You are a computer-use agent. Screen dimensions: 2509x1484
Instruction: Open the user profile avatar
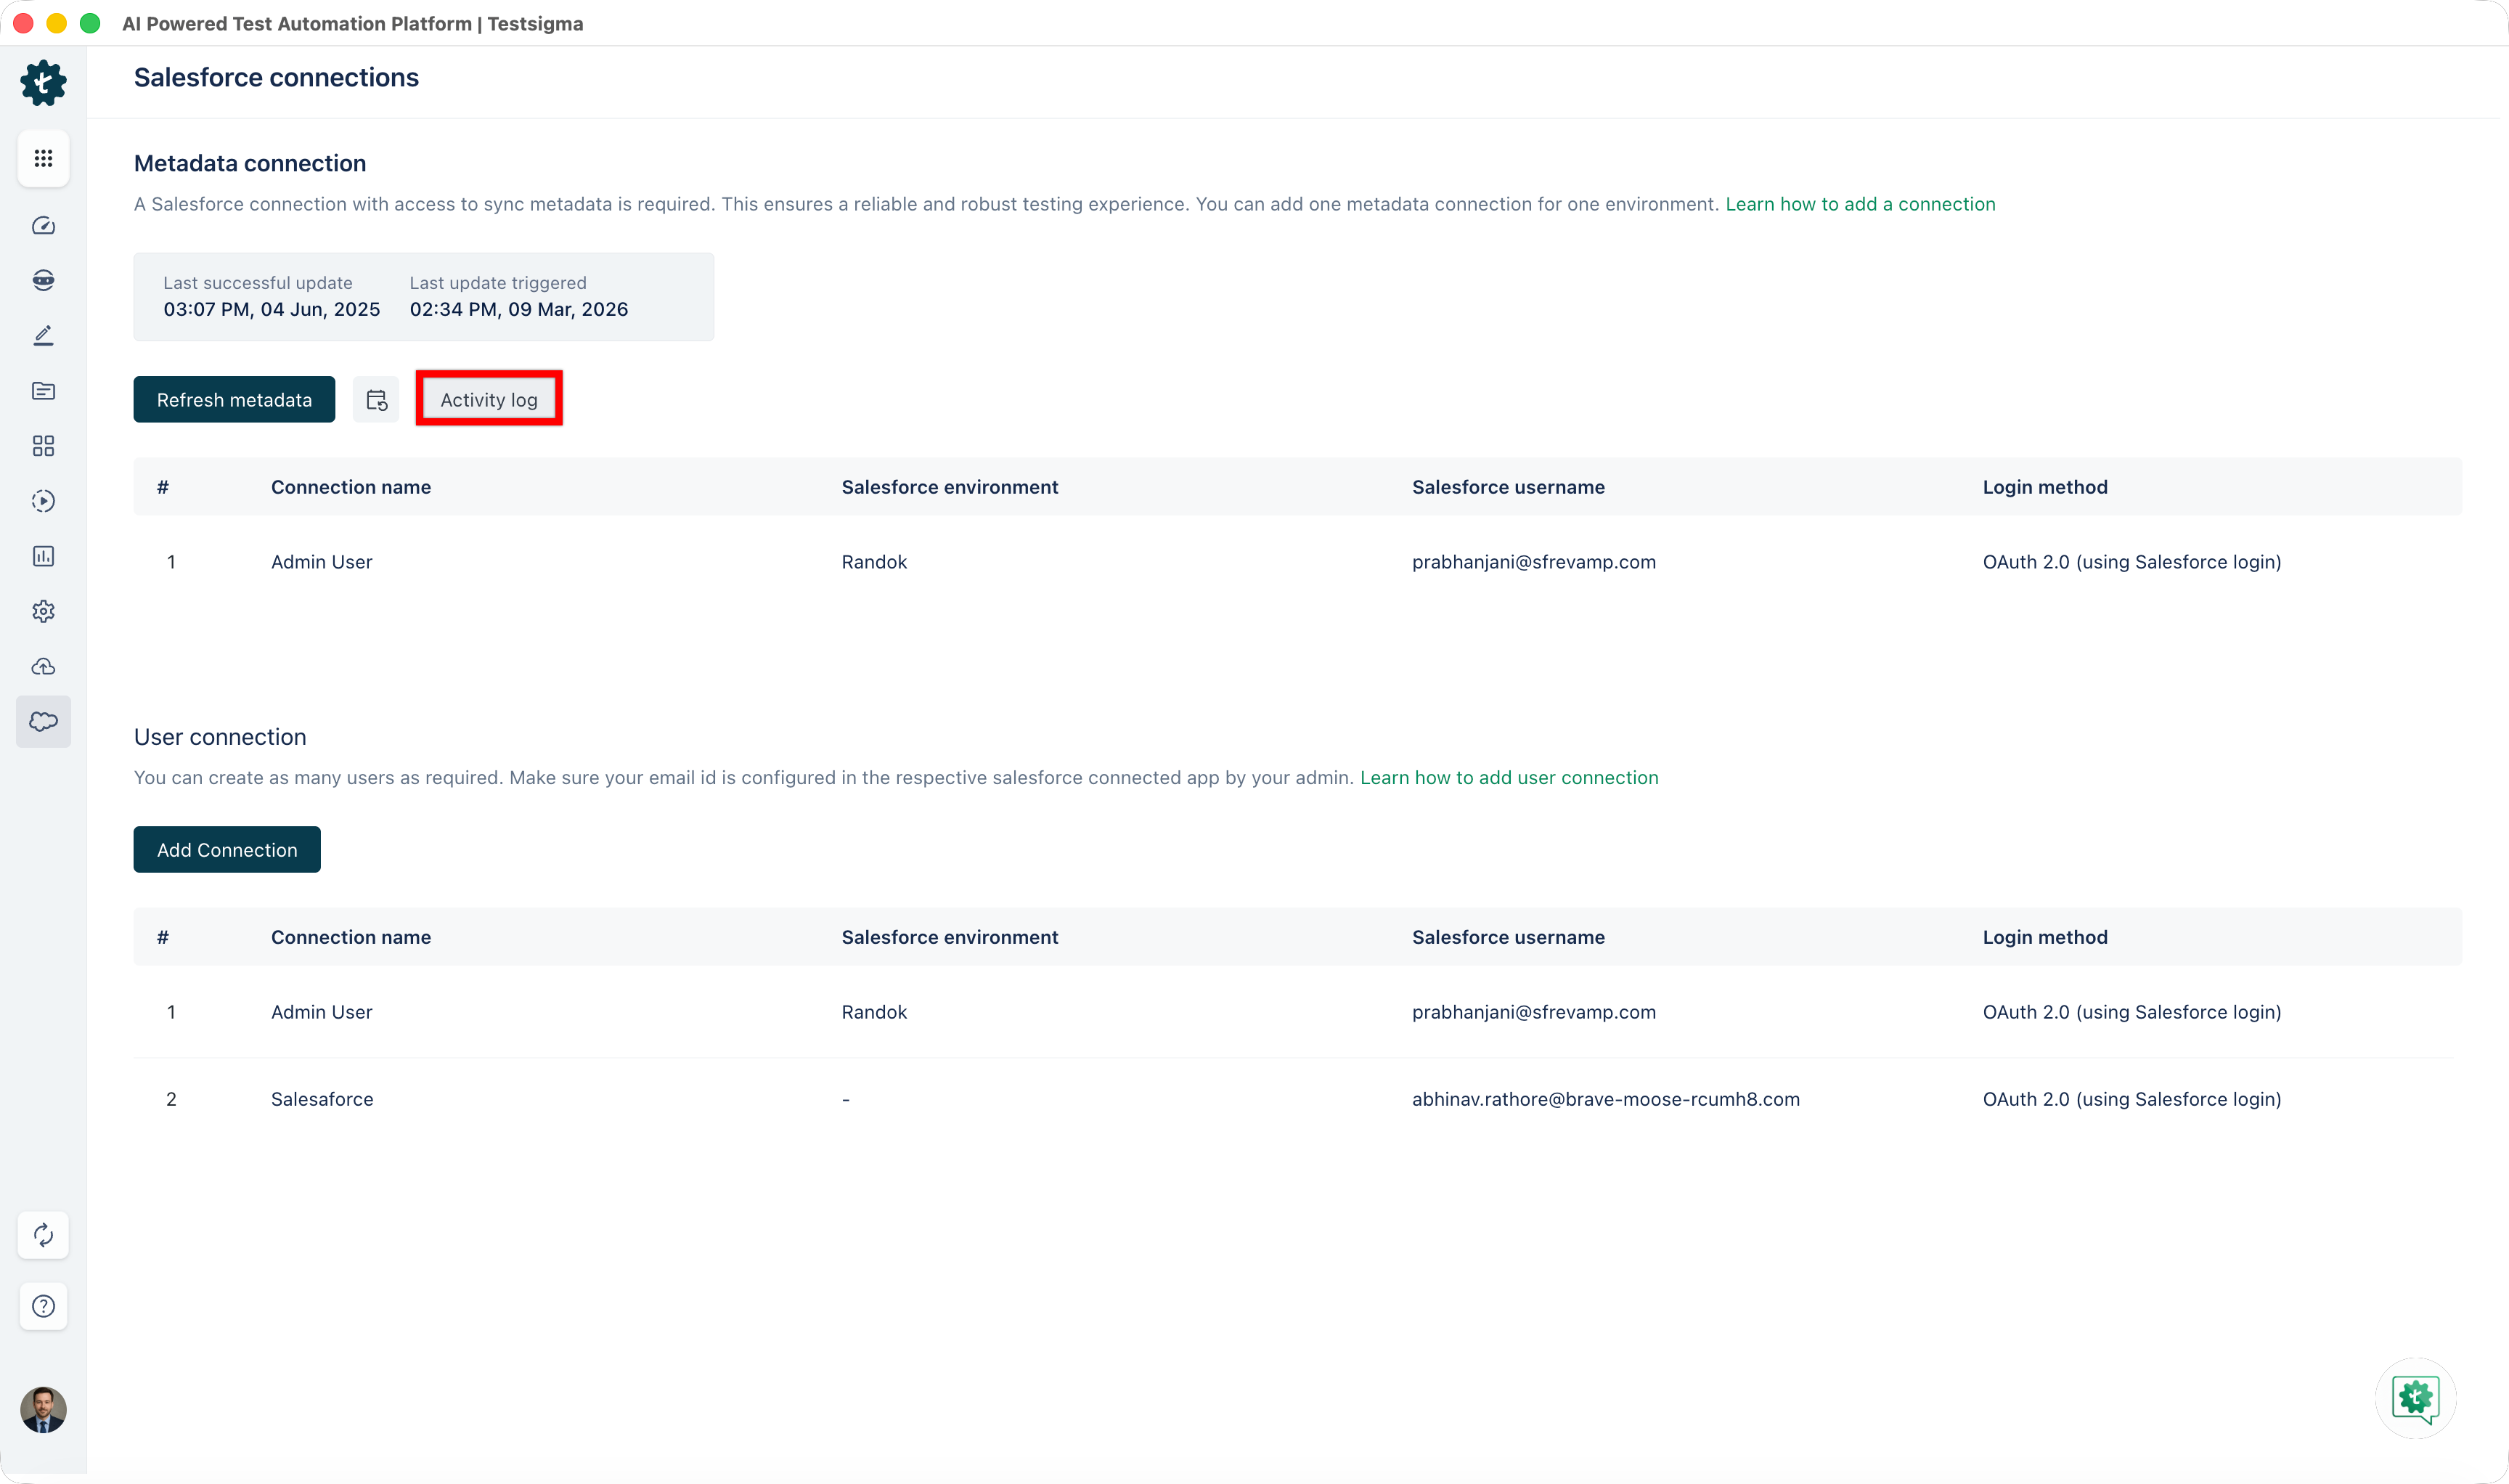click(43, 1410)
